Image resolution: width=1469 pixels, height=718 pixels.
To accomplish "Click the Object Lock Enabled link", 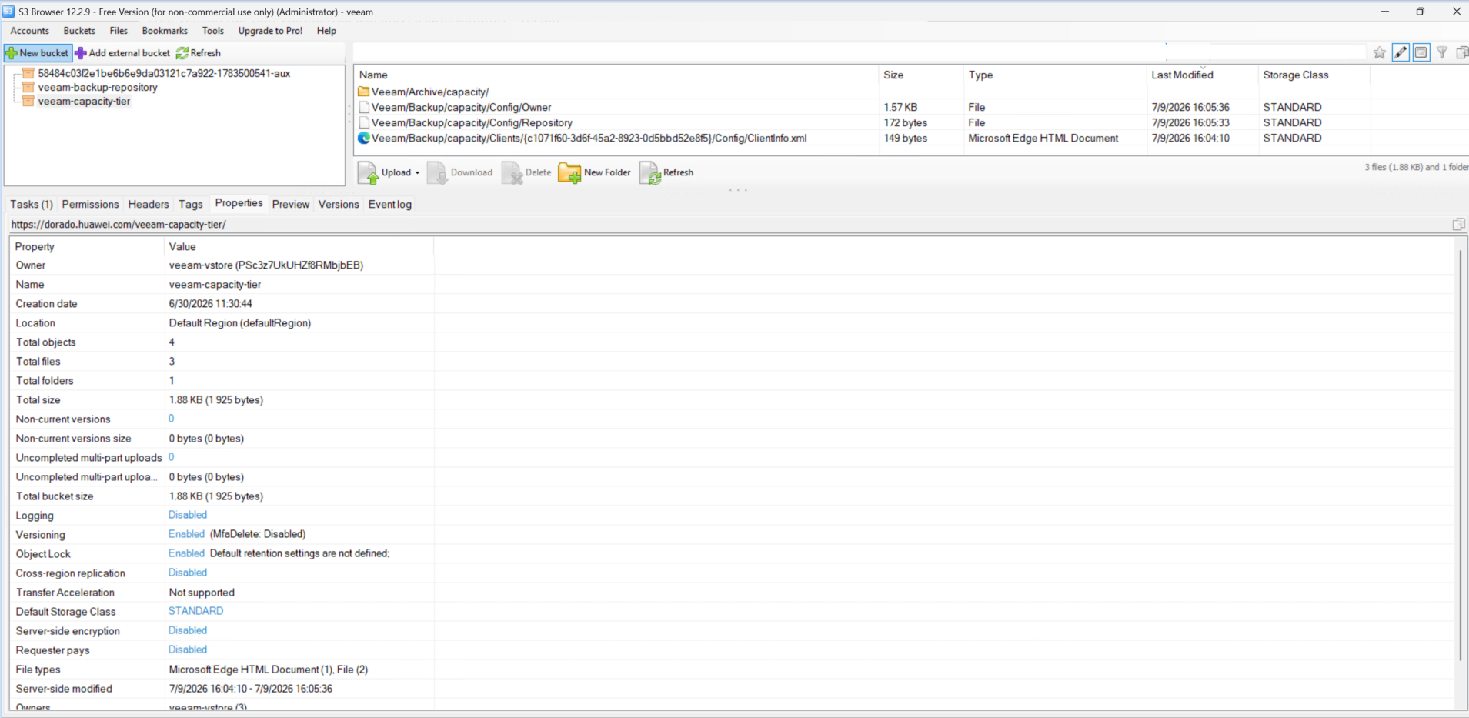I will [186, 553].
